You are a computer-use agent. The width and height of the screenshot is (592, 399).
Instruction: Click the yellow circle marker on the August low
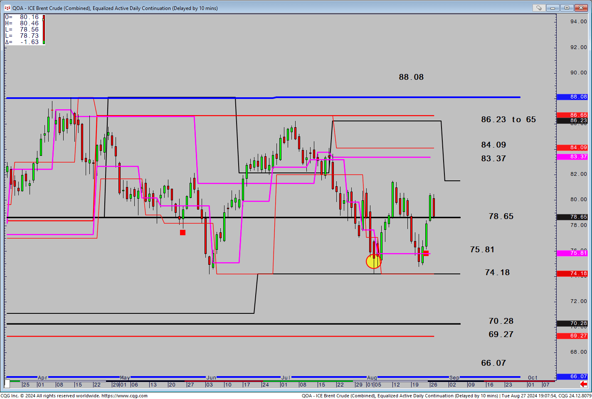[373, 261]
